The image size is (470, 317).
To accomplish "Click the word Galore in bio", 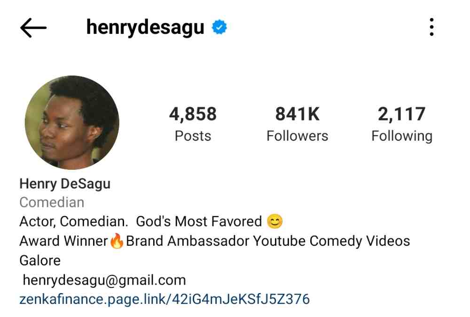I will coord(40,260).
